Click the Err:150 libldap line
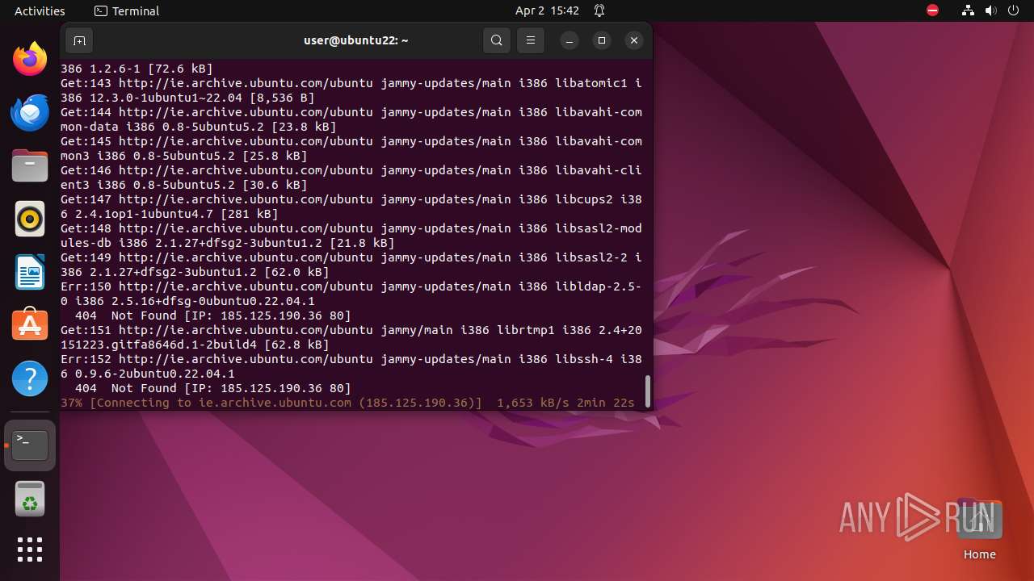1034x581 pixels. tap(351, 294)
